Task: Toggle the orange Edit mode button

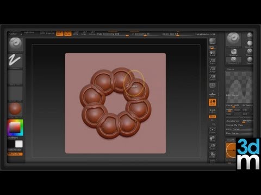Action: (59, 34)
